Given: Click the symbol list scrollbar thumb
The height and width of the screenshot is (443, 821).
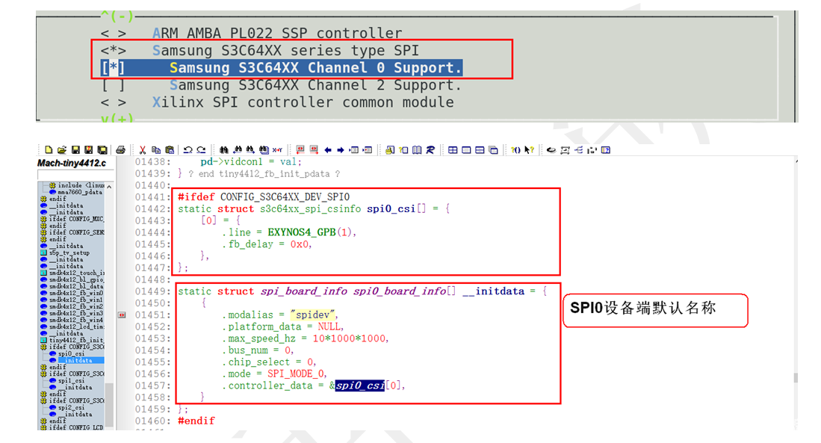Looking at the screenshot, I should 109,405.
